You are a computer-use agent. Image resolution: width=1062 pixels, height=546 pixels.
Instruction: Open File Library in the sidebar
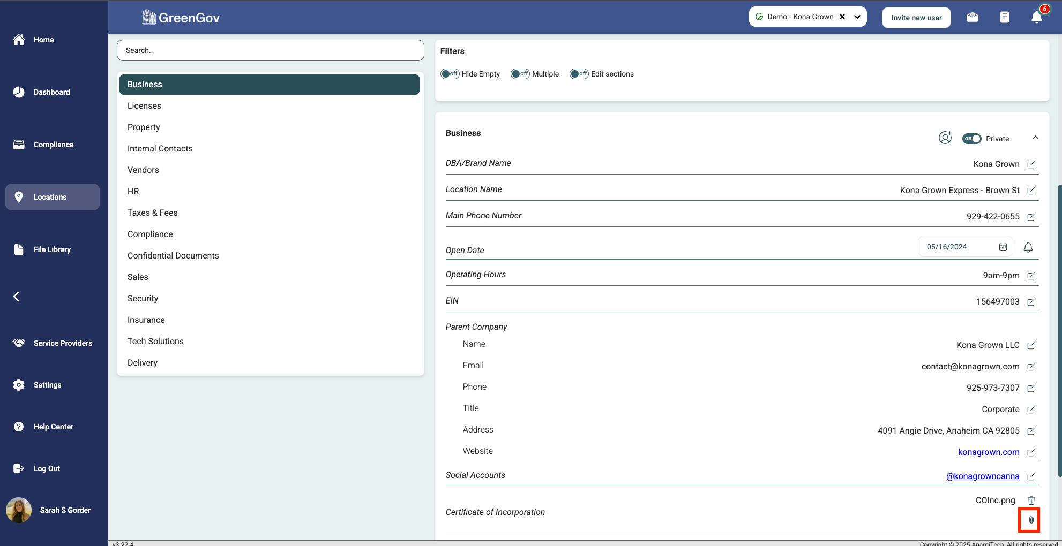tap(53, 249)
